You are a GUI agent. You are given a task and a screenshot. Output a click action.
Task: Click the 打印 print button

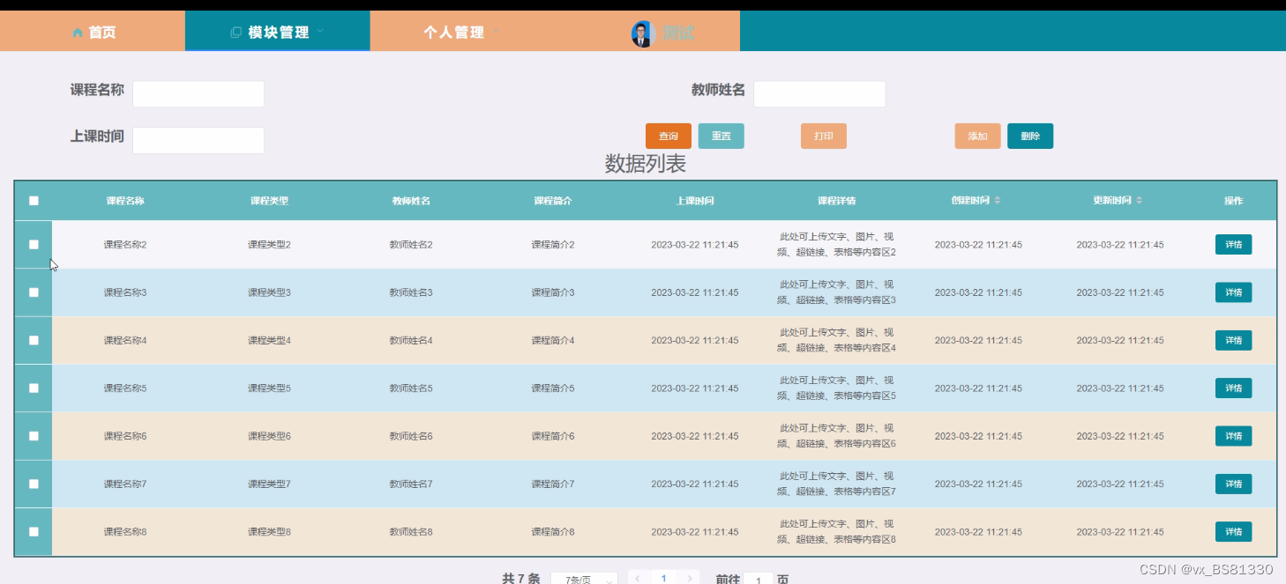pyautogui.click(x=824, y=136)
